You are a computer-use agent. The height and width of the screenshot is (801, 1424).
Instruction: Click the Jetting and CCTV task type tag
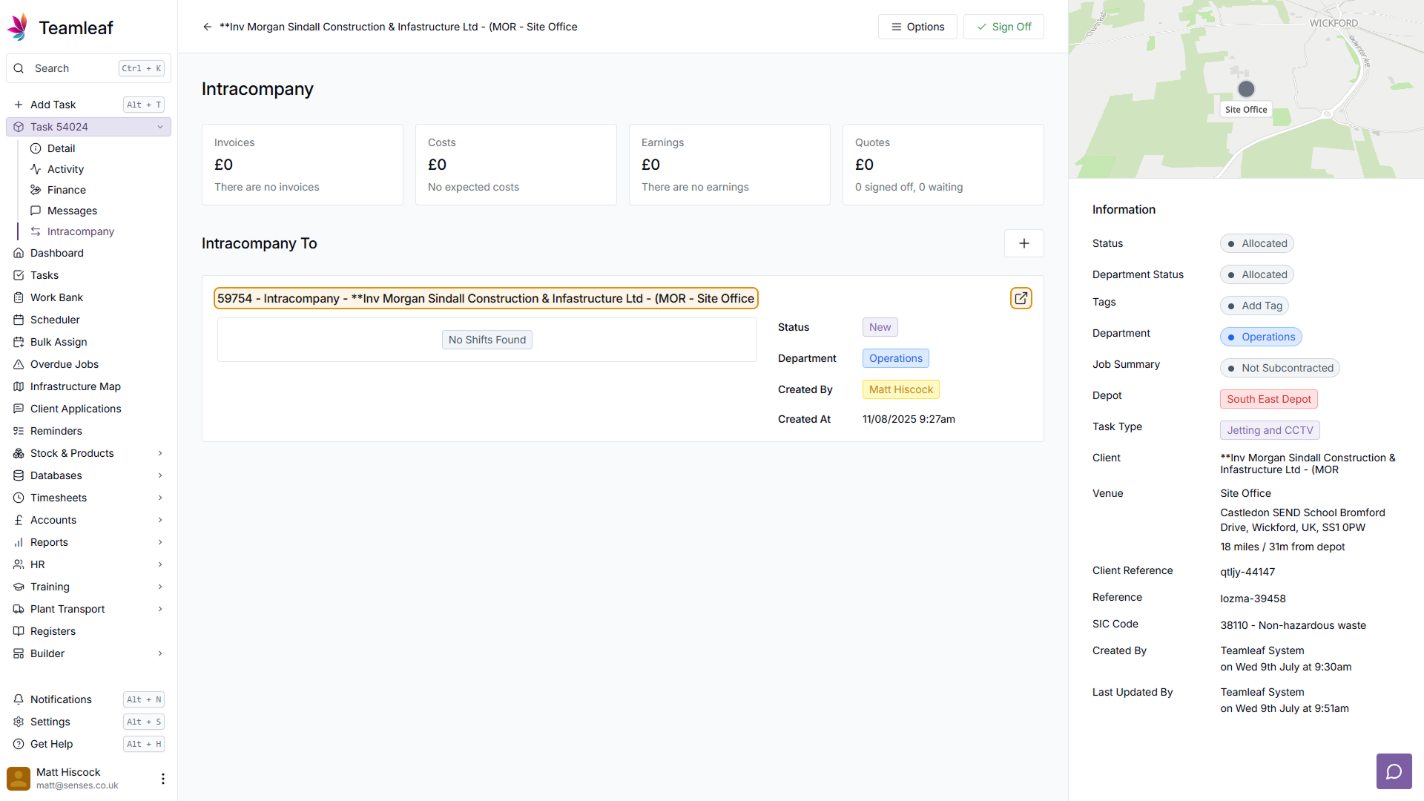click(1270, 430)
